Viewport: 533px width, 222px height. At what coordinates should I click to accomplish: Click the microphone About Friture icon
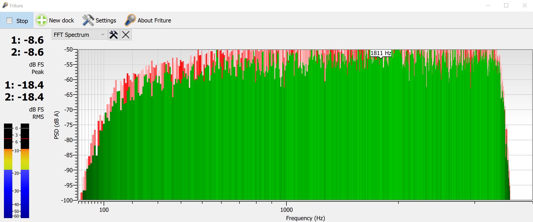click(130, 20)
